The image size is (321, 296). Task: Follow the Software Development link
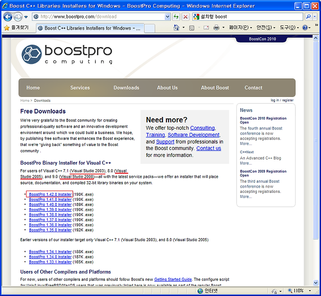[193, 135]
